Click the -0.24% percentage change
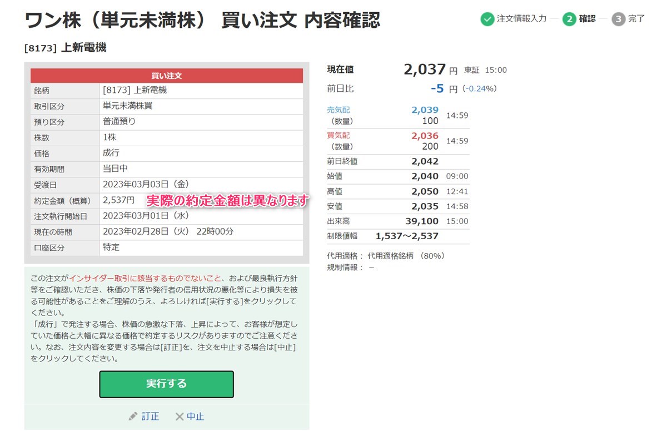667x431 pixels. coord(480,89)
